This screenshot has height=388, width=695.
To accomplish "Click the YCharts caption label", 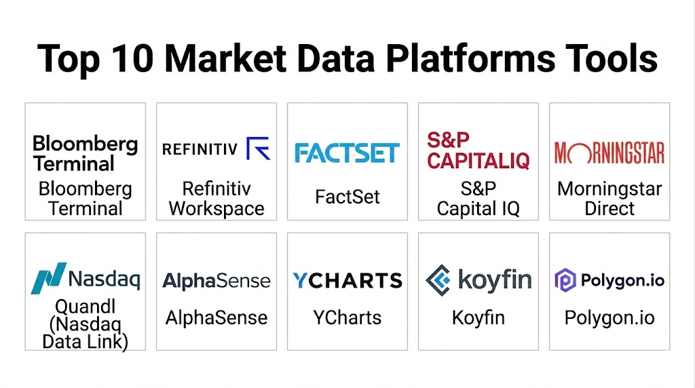I will tap(347, 317).
